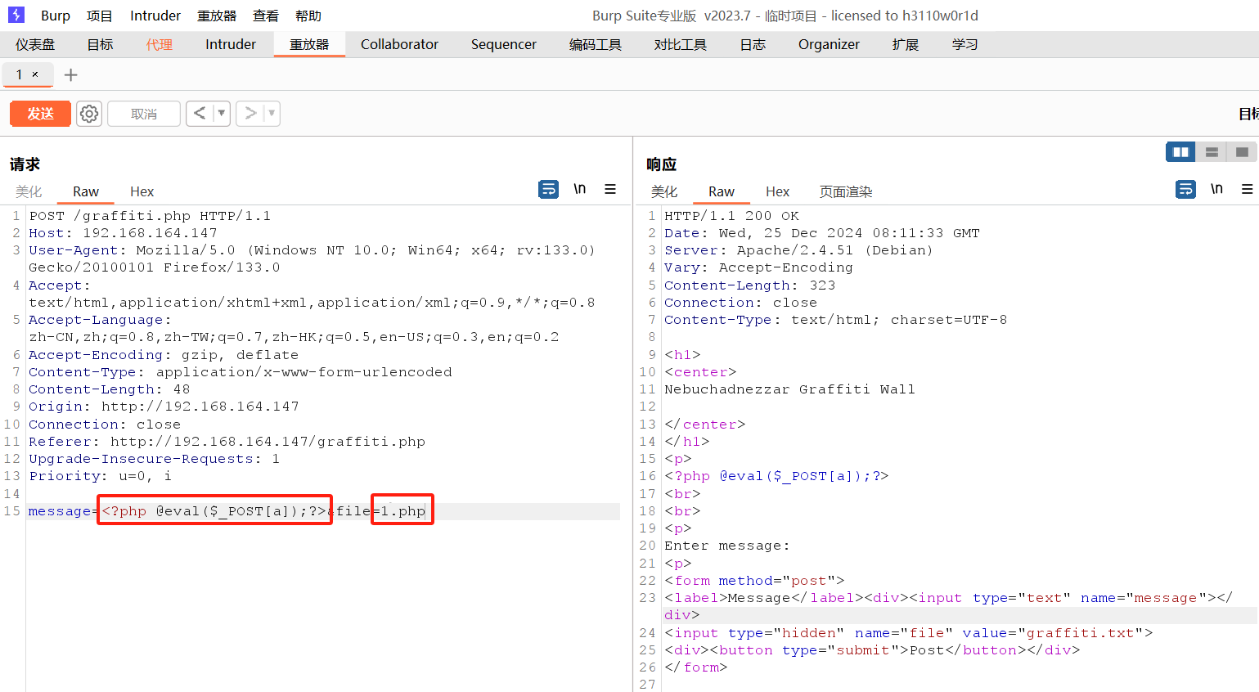This screenshot has width=1259, height=692.
Task: Open the 帮助 help menu
Action: point(308,16)
